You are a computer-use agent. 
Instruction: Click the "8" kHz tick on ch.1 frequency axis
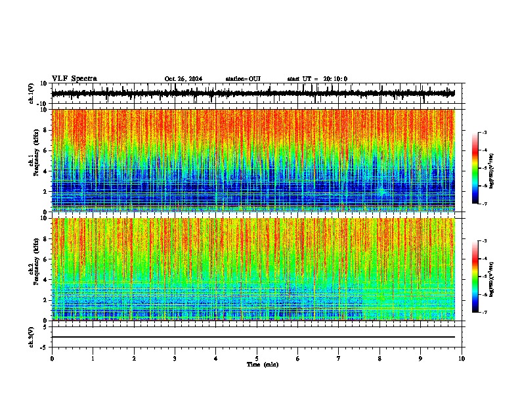coord(46,130)
